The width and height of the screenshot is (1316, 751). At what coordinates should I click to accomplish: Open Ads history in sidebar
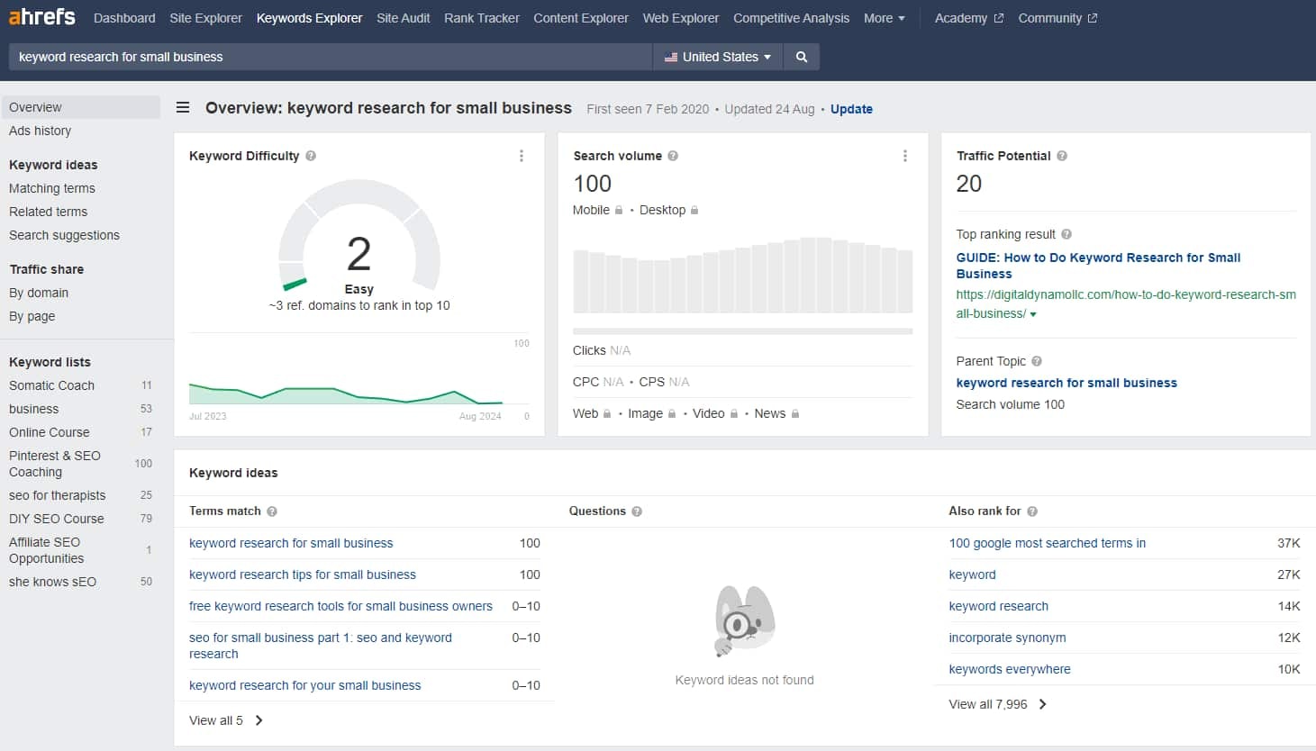[40, 131]
